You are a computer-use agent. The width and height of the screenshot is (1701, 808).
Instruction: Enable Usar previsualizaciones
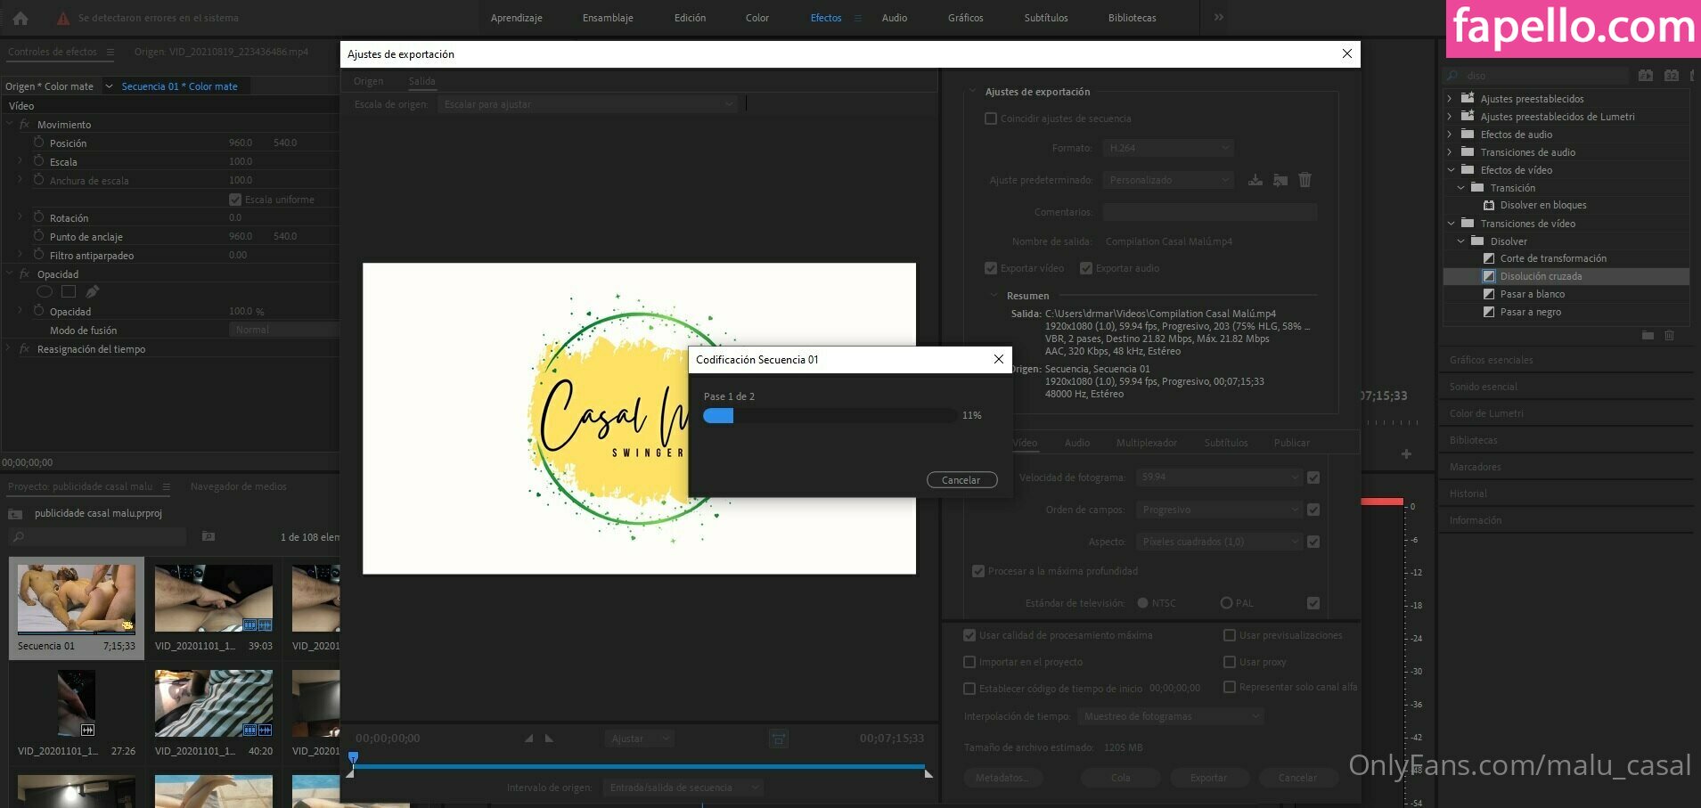pyautogui.click(x=1230, y=635)
